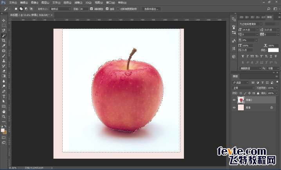This screenshot has width=281, height=170.
Task: Select the Gradient tool
Action: click(x=4, y=76)
